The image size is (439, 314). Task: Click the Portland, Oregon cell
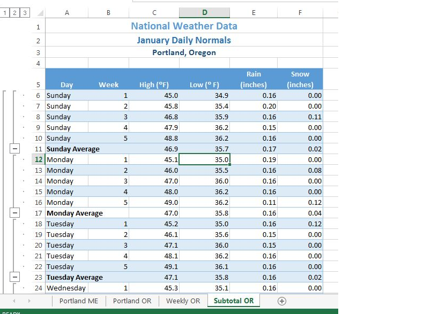pos(184,52)
